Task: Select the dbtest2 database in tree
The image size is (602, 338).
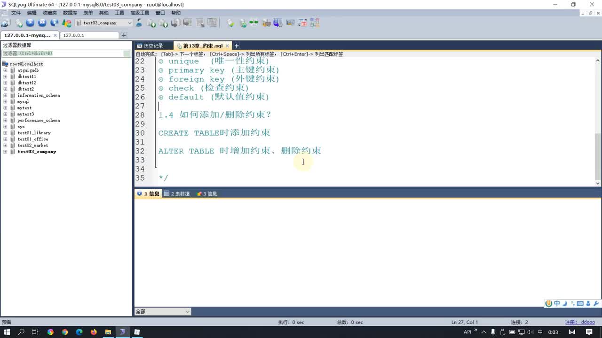Action: click(26, 89)
